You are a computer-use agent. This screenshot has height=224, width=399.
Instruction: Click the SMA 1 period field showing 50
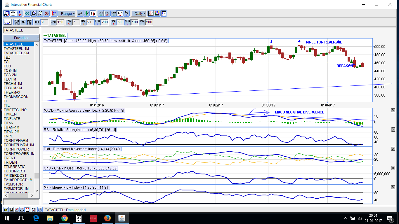tap(120, 22)
